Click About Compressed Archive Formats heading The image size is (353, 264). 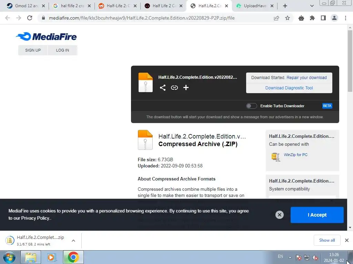click(x=176, y=179)
